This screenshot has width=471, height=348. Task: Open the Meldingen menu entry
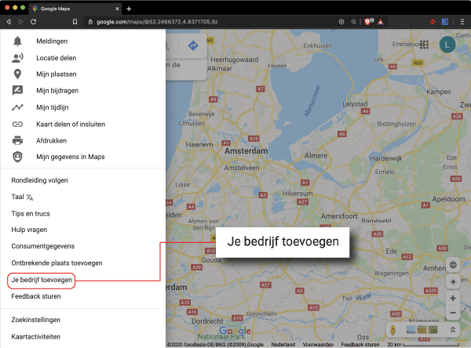(x=52, y=41)
